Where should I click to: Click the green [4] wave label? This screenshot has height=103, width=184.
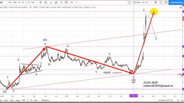point(5,92)
